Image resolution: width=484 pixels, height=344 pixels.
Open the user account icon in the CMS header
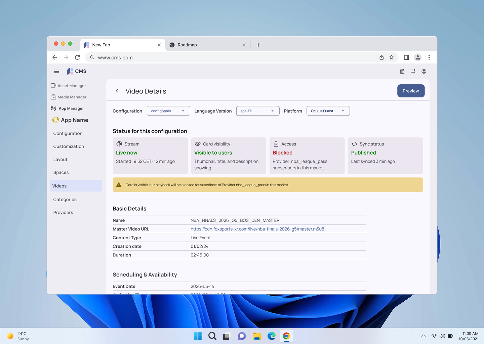(424, 71)
